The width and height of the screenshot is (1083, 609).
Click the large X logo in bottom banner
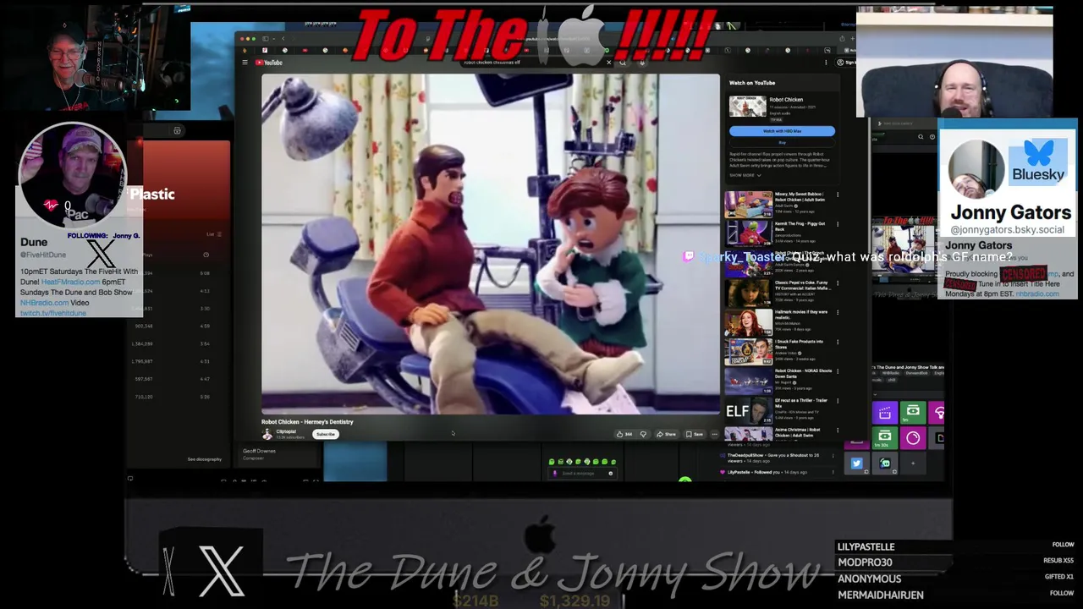222,570
